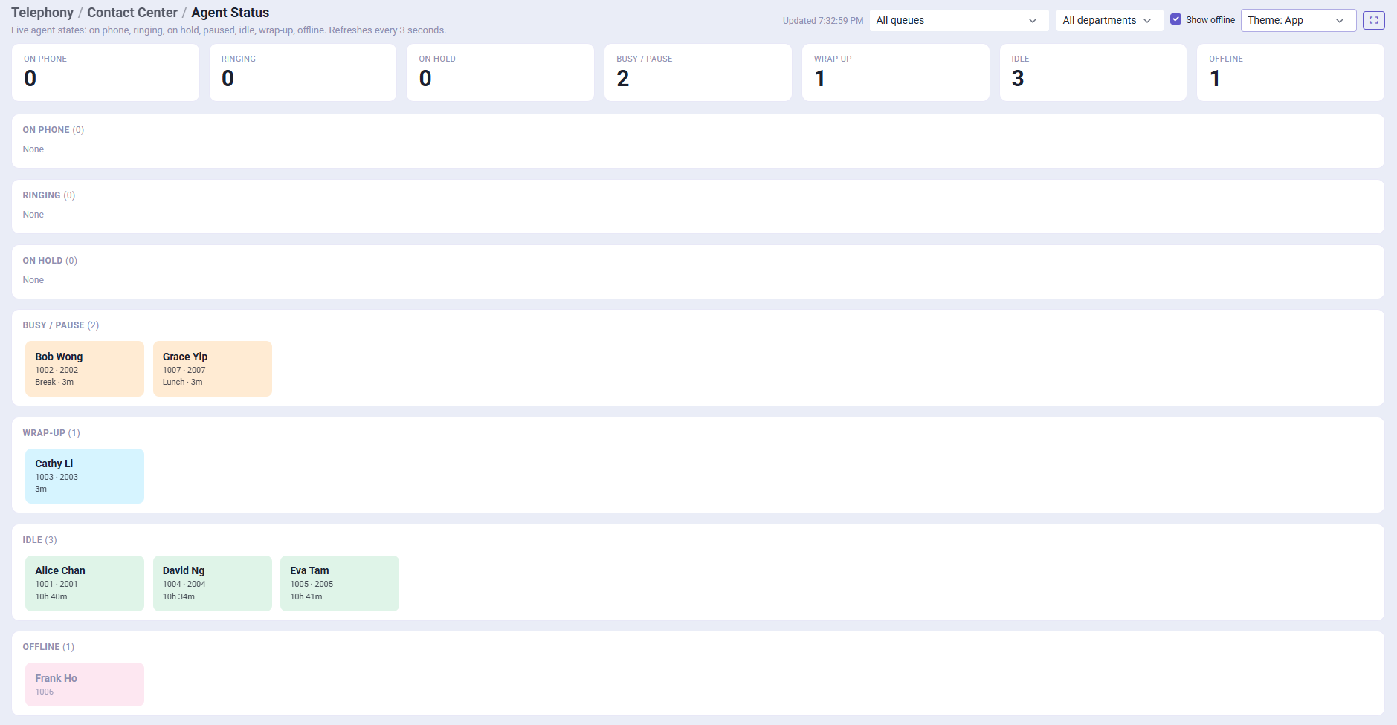Open Eva Tam agent card
The height and width of the screenshot is (725, 1397).
(x=340, y=583)
